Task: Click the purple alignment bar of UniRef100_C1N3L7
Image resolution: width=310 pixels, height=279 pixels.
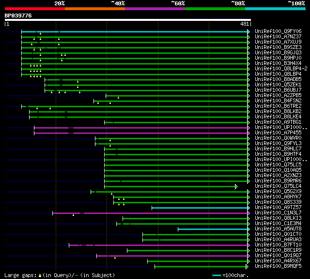Action: (x=150, y=213)
